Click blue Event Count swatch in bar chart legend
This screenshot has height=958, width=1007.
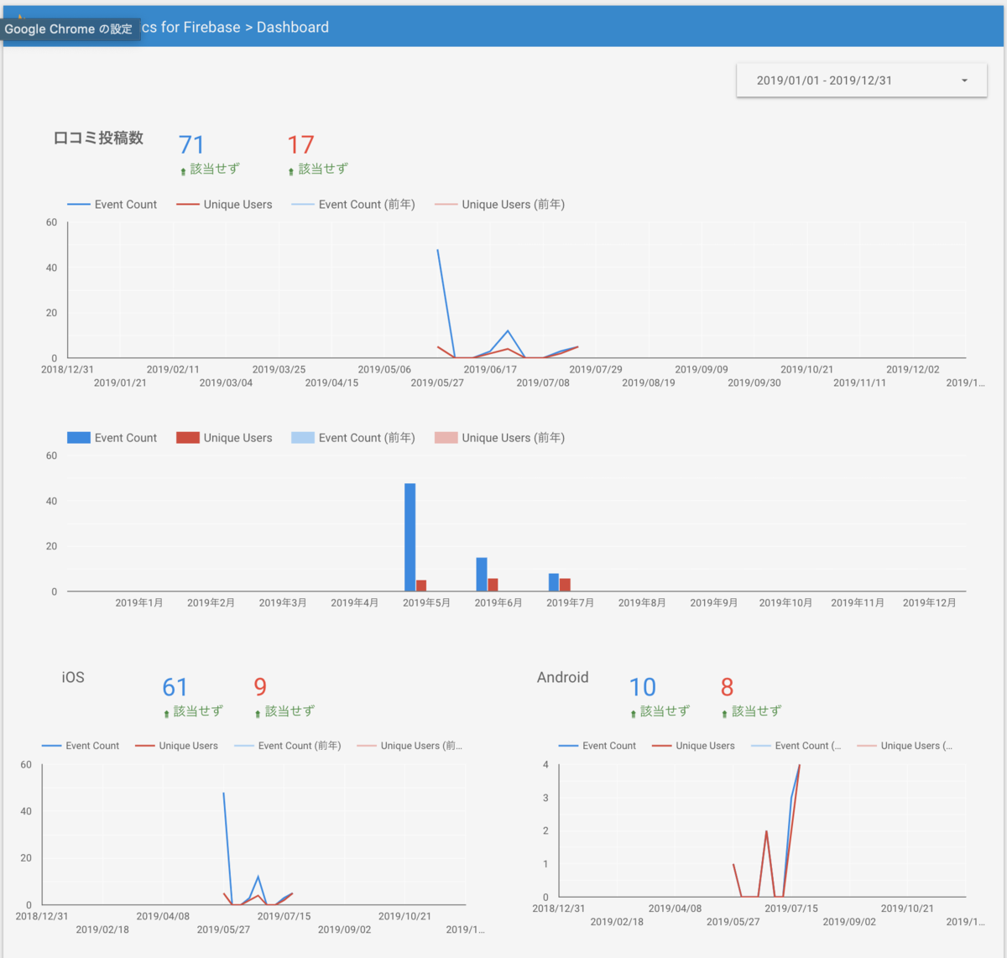[x=78, y=438]
